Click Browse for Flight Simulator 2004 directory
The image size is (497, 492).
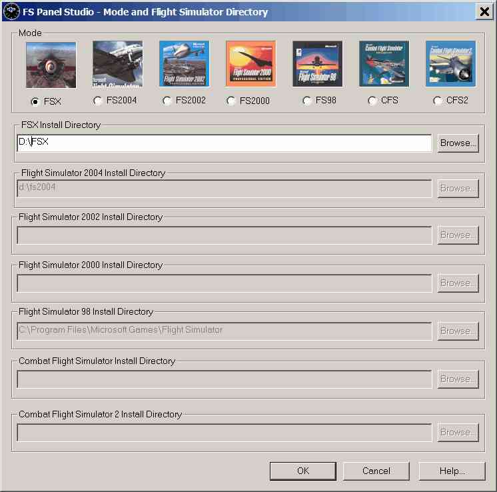(x=458, y=189)
